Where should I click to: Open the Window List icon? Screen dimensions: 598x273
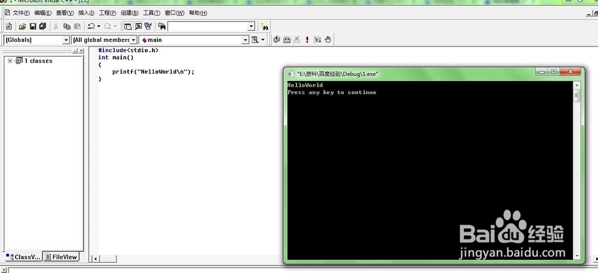tap(148, 26)
